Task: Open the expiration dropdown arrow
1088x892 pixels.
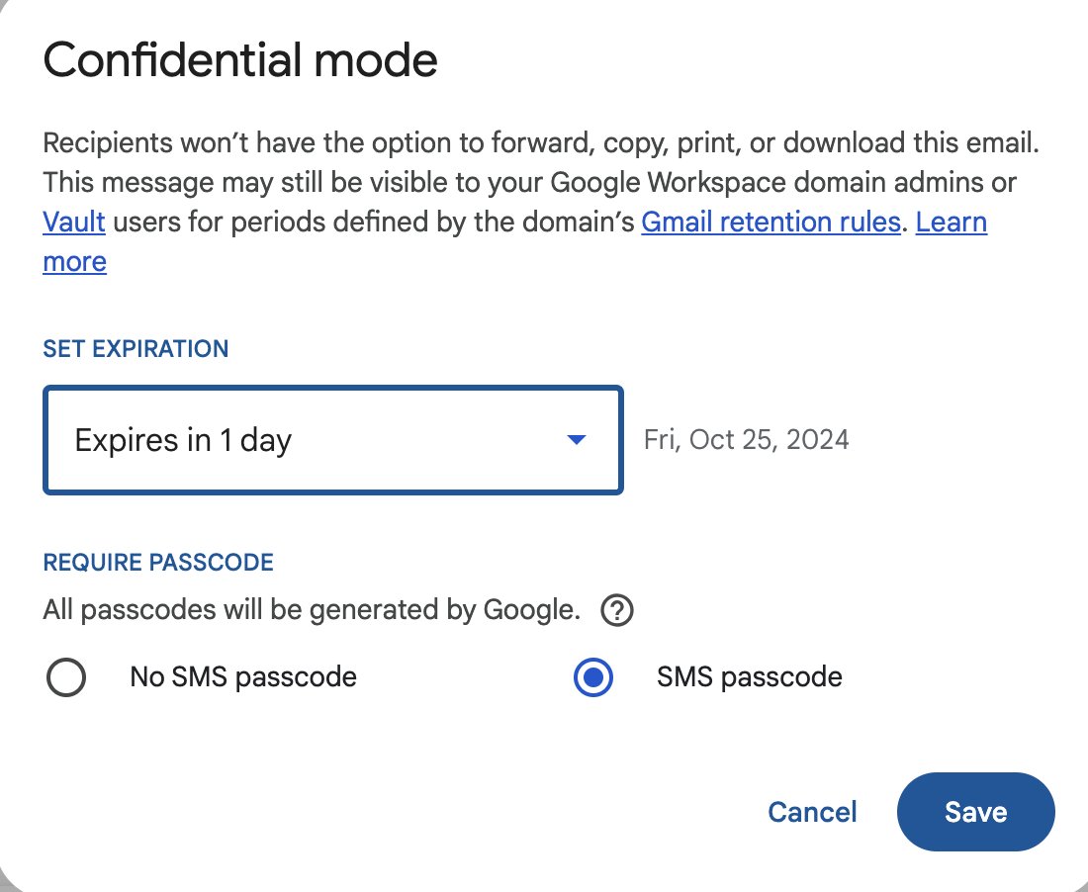Action: click(577, 440)
